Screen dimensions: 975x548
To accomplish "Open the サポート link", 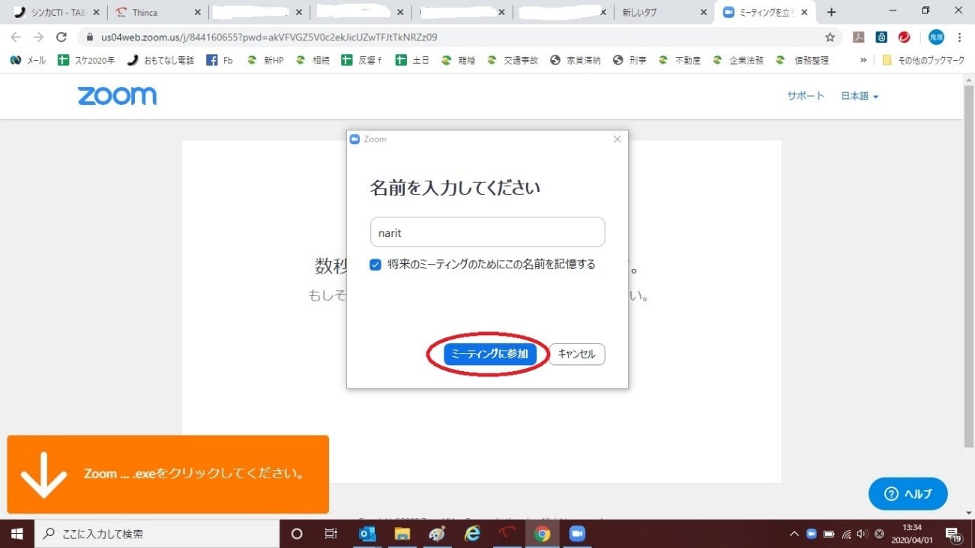I will click(806, 96).
